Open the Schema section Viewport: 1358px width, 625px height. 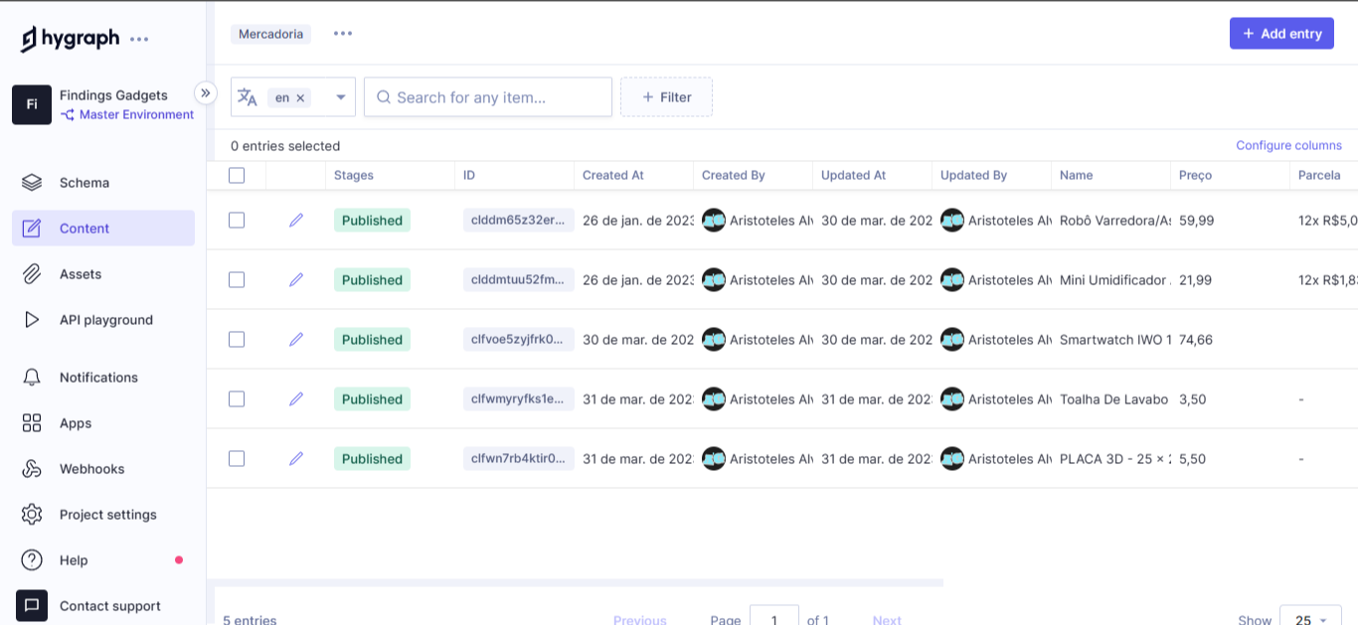click(x=84, y=182)
